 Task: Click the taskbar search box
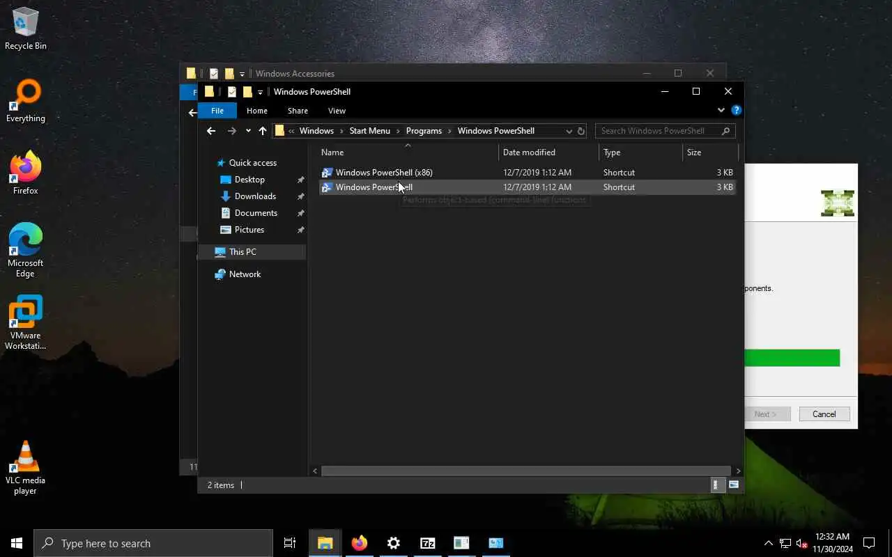tap(153, 543)
